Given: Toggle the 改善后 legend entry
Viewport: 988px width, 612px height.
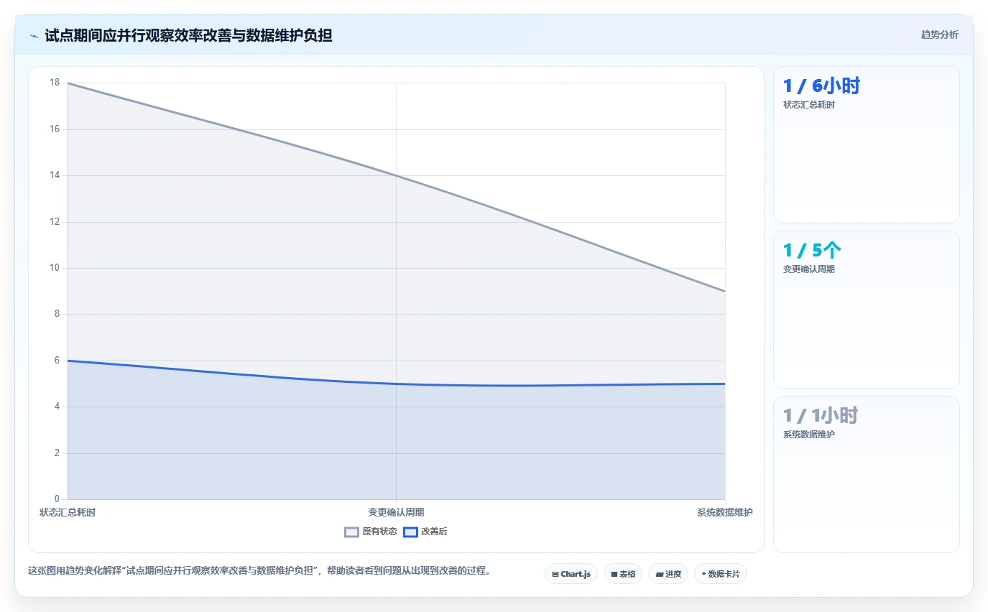Looking at the screenshot, I should tap(425, 532).
